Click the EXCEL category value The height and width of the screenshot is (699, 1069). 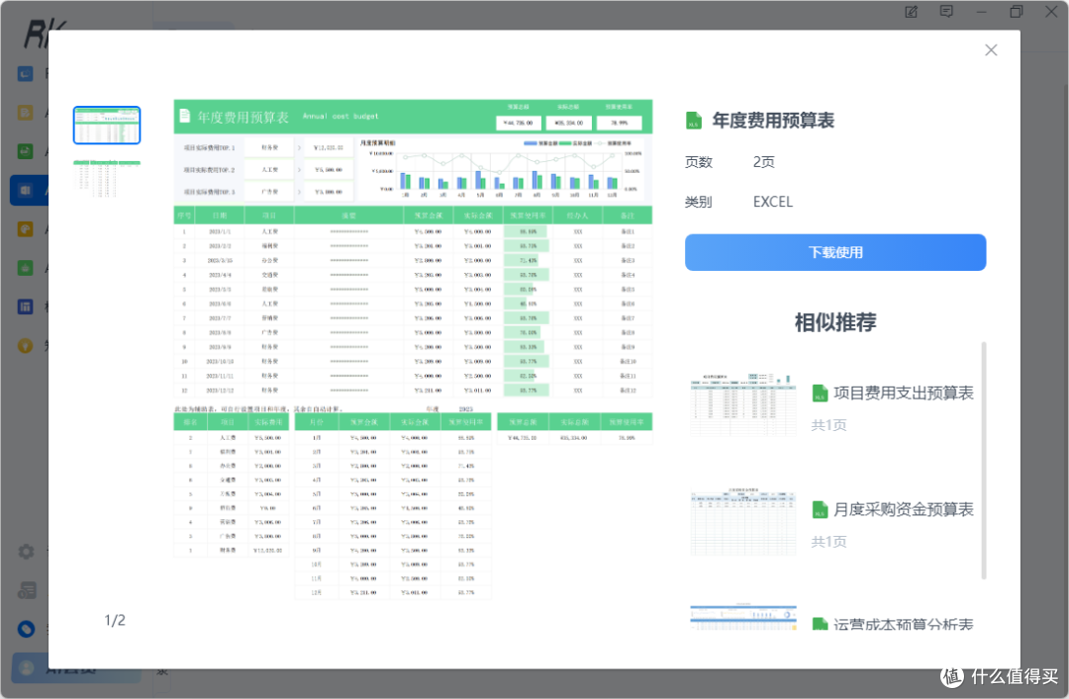772,202
